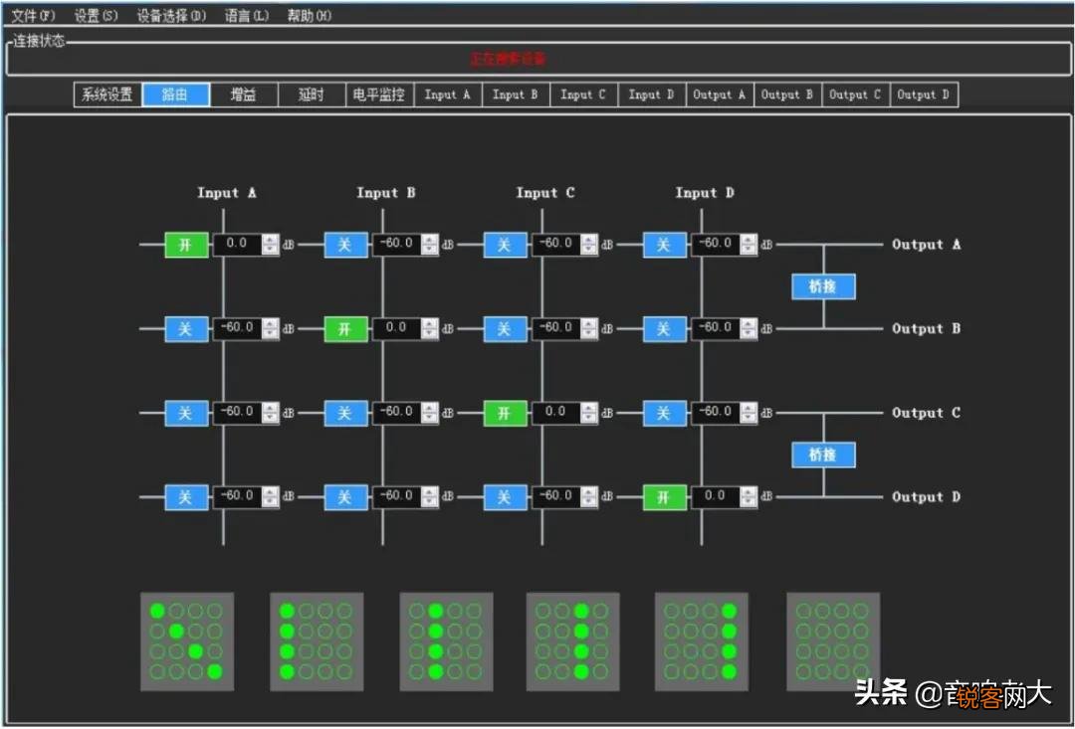Click the Input B/Output B gain spinner arrows

(x=429, y=329)
